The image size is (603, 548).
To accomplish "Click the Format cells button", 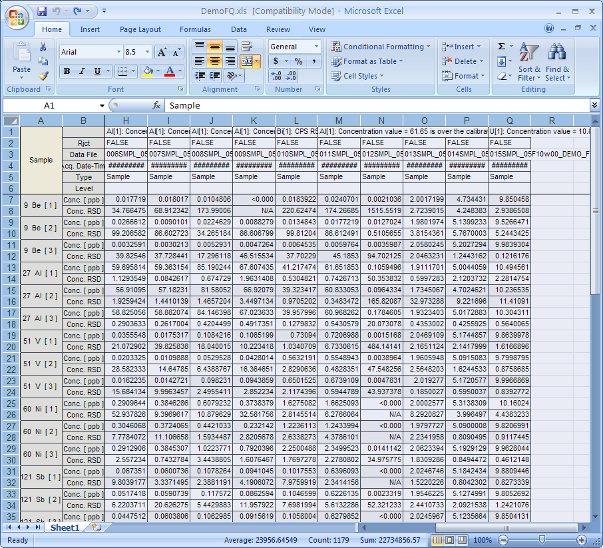I will (463, 76).
